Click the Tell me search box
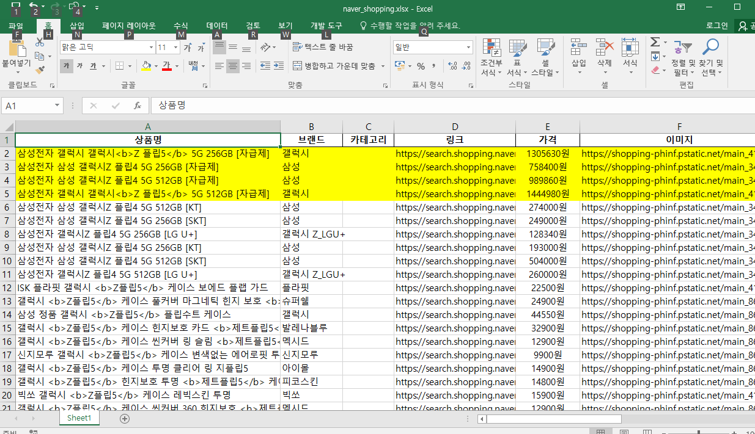This screenshot has width=755, height=434. pos(410,26)
